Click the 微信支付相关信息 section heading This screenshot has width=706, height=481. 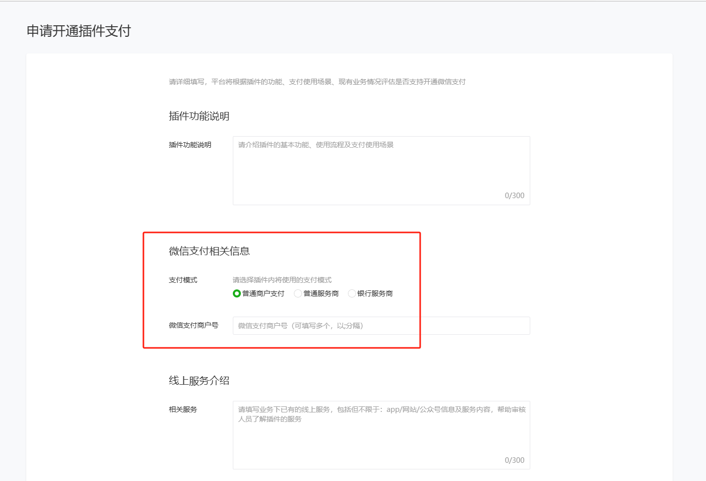click(x=209, y=251)
